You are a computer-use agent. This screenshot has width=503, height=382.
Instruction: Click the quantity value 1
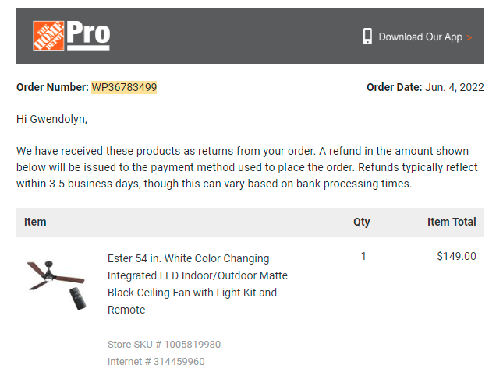[x=363, y=256]
